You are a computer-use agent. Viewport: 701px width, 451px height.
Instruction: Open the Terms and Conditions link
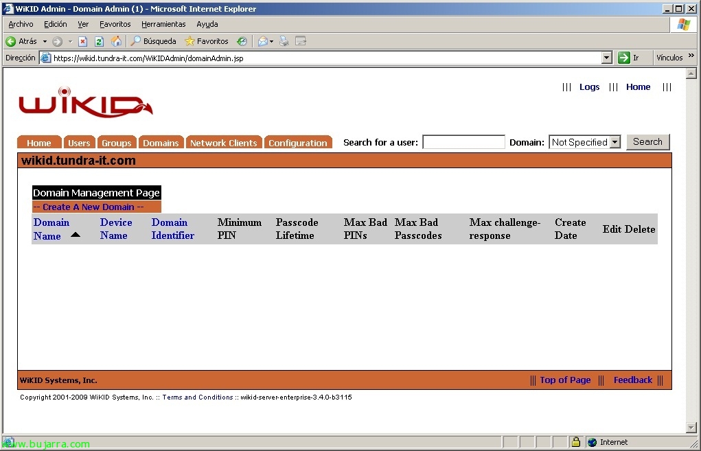click(198, 397)
